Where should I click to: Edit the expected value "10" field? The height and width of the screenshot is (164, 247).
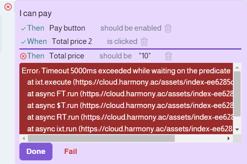tap(145, 56)
